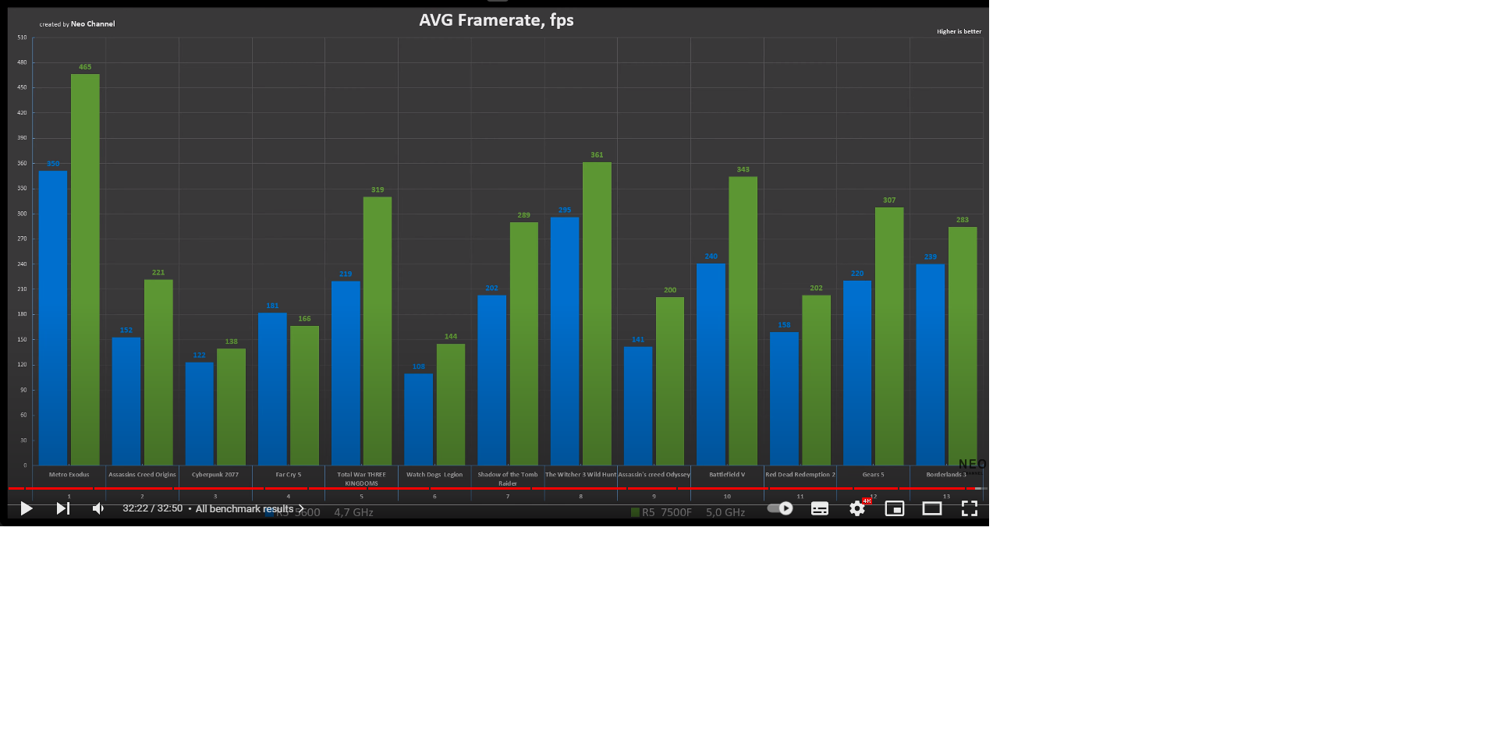This screenshot has height=729, width=1493.
Task: Click the 'Cyberpunk 2077' axis label
Action: click(215, 474)
